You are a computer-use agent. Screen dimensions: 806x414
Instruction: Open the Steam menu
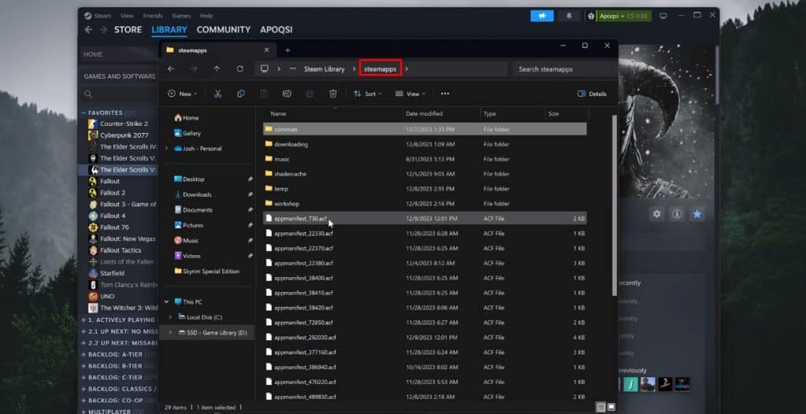pyautogui.click(x=98, y=16)
